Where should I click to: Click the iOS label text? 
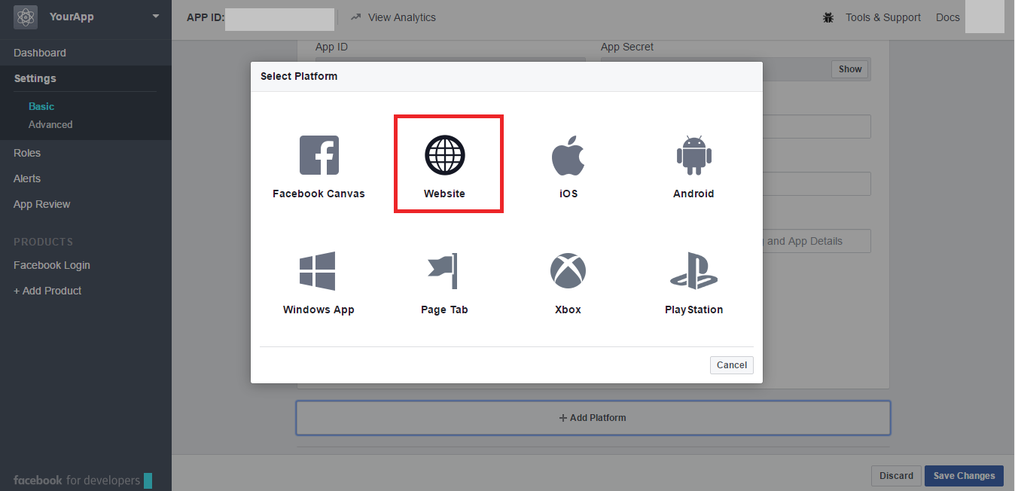[x=568, y=194]
